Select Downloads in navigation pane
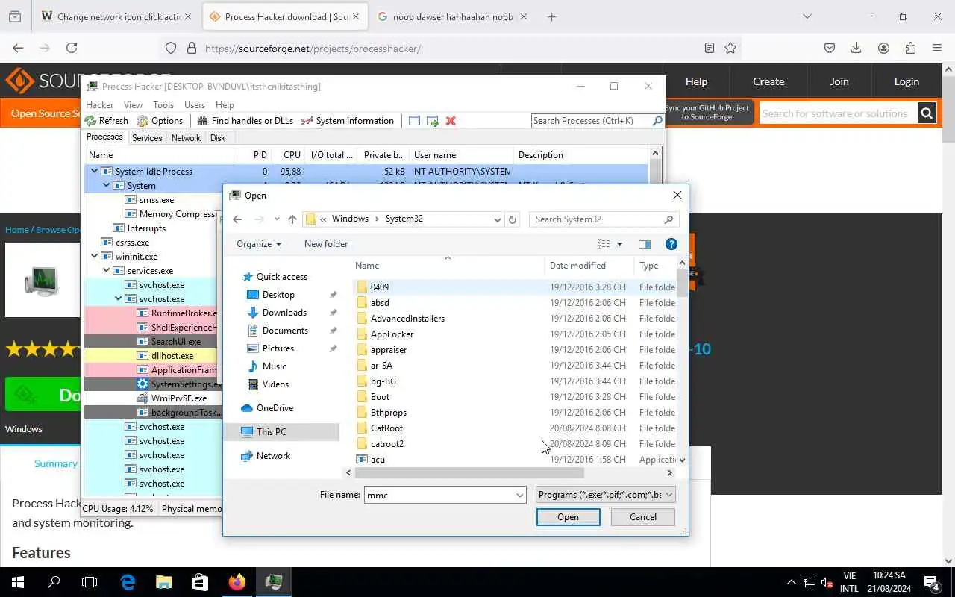 click(x=284, y=313)
